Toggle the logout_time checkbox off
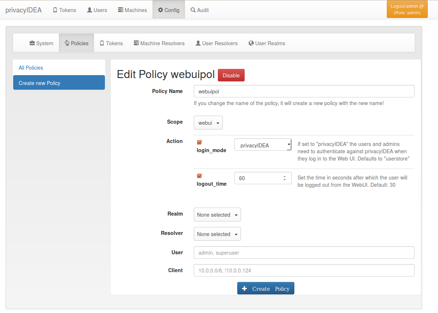Image resolution: width=438 pixels, height=313 pixels. pos(199,176)
